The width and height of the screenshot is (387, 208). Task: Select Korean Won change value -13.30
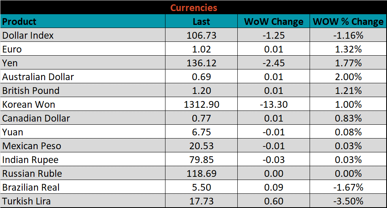click(273, 105)
